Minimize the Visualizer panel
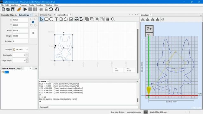 201,15
